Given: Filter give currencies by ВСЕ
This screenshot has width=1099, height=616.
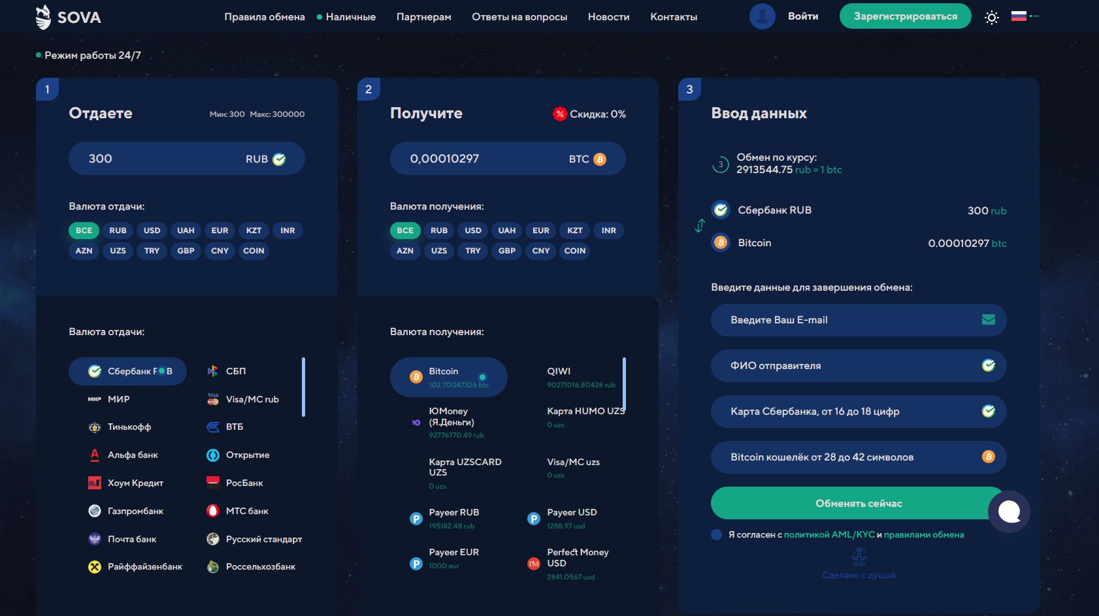Looking at the screenshot, I should (84, 231).
